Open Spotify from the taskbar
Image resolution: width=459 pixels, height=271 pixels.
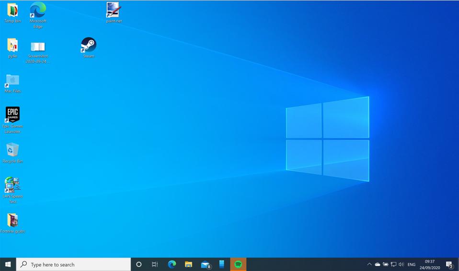(238, 264)
